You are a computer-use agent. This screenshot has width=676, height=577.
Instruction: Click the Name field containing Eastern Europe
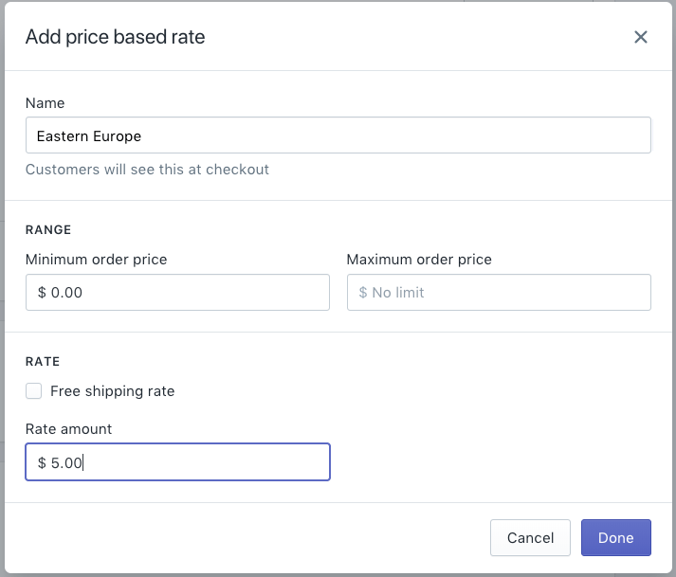tap(338, 135)
